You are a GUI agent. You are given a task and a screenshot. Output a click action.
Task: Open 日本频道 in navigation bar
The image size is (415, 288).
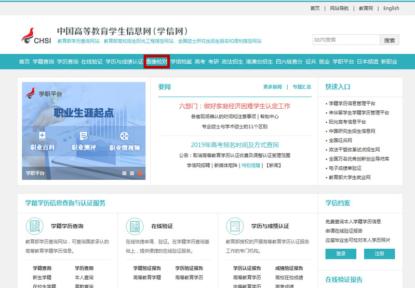pos(368,62)
